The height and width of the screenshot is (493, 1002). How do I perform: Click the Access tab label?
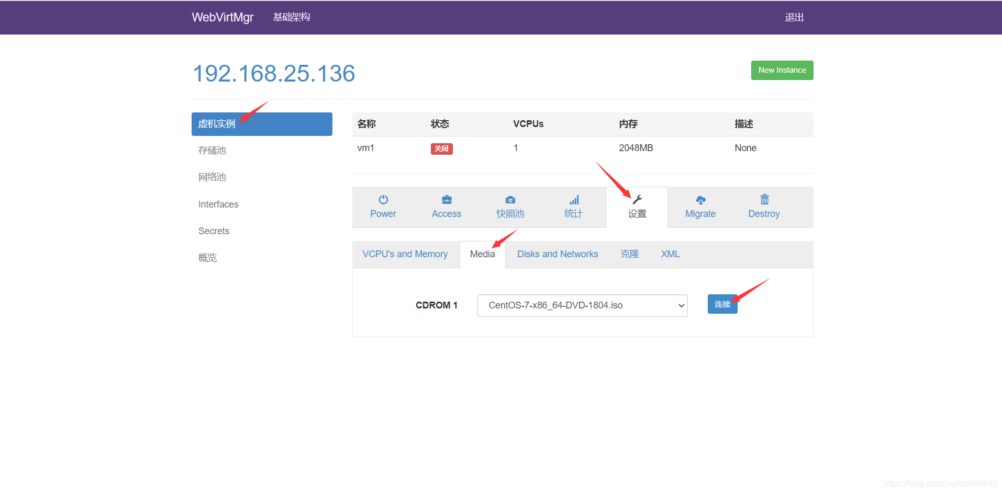click(447, 214)
